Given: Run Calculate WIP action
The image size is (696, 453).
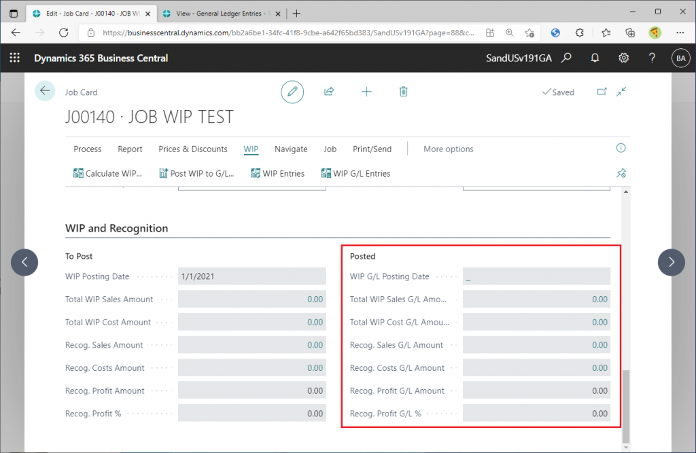Looking at the screenshot, I should [x=107, y=173].
